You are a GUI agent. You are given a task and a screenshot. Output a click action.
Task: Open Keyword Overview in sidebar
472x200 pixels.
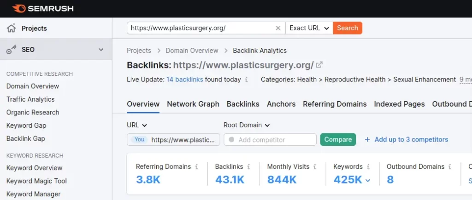coord(35,168)
